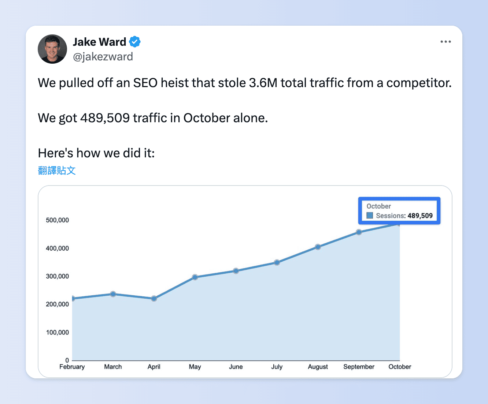Select the July data point marker
The image size is (488, 404).
tap(277, 262)
